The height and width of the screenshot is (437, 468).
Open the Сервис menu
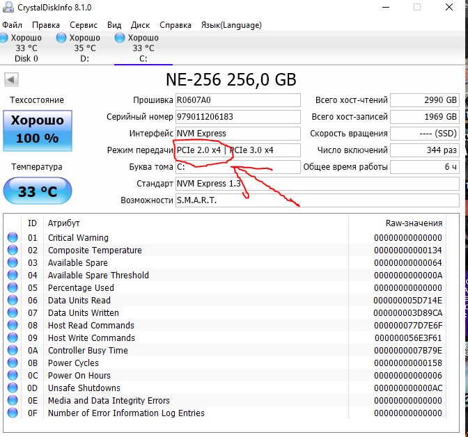click(84, 25)
